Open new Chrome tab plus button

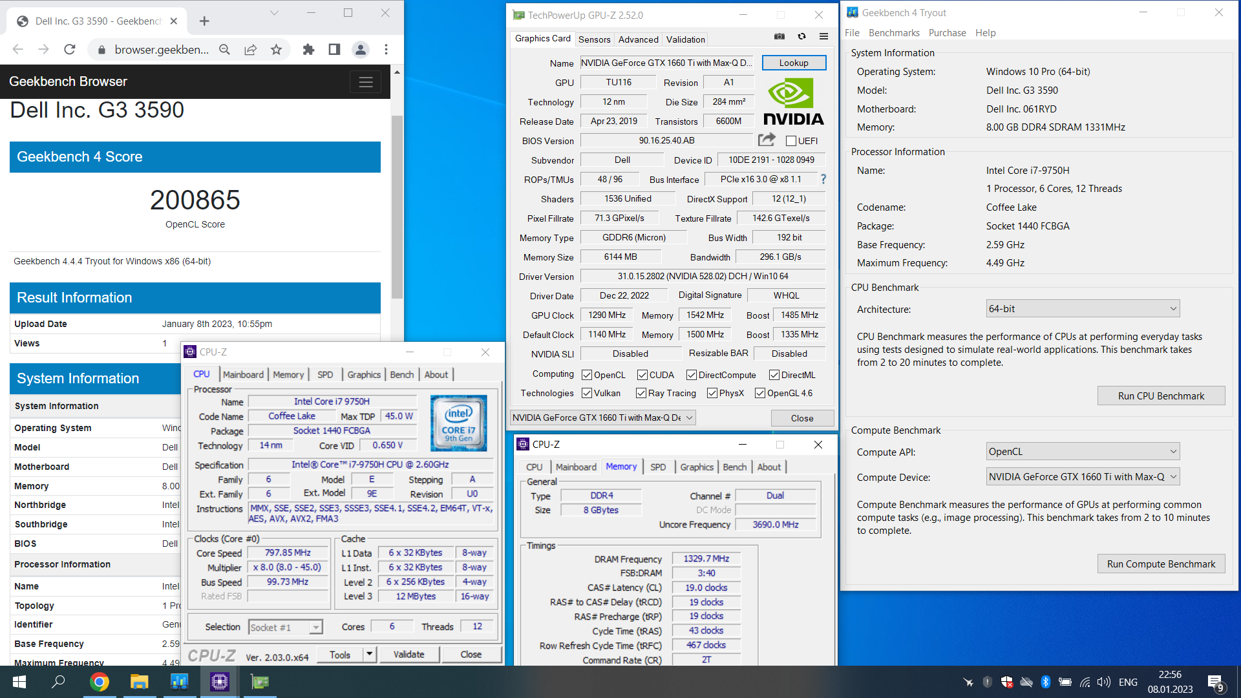tap(204, 21)
